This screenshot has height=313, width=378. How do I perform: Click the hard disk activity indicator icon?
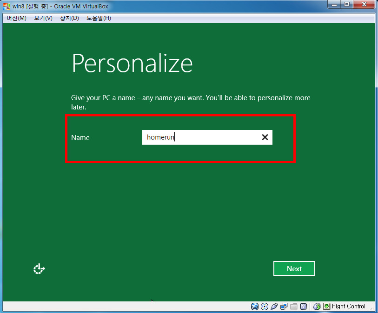pos(254,307)
